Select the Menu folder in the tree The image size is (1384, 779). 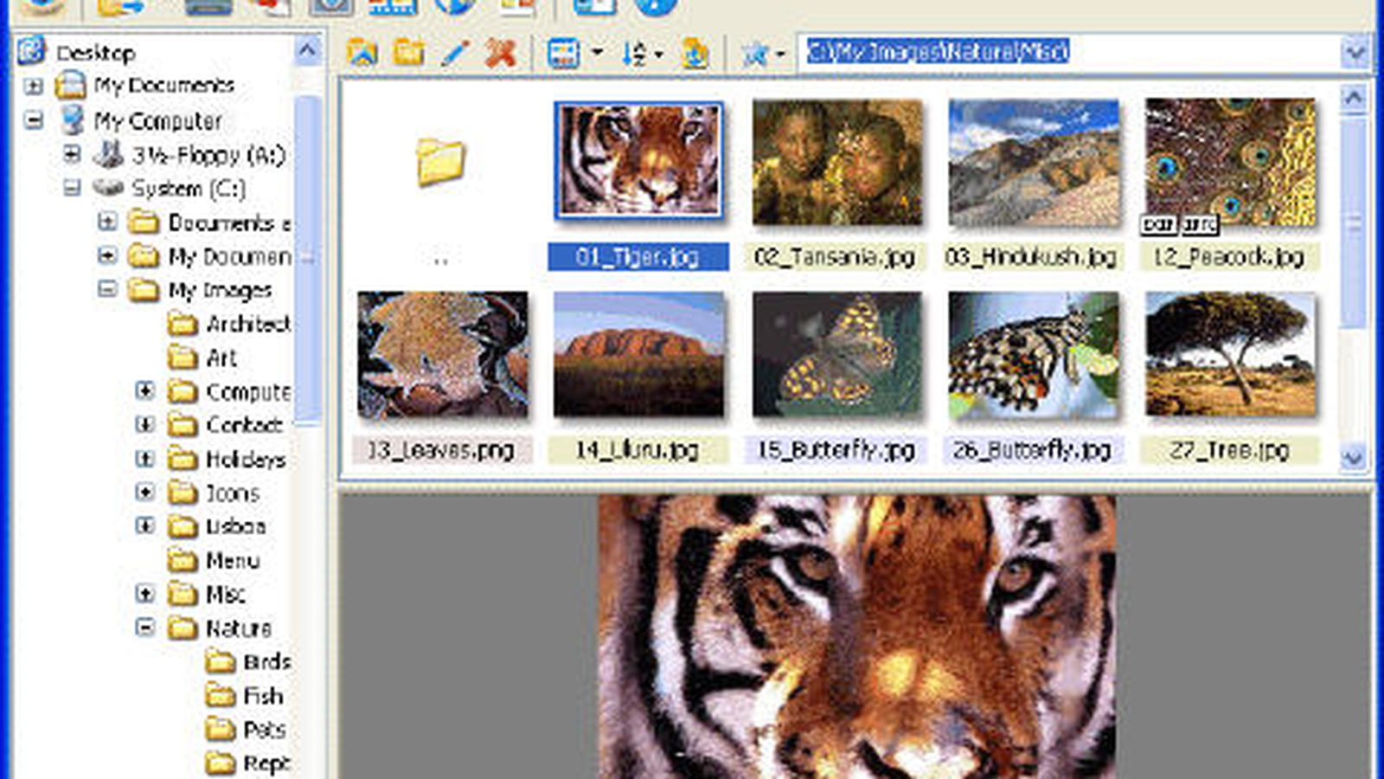point(233,561)
